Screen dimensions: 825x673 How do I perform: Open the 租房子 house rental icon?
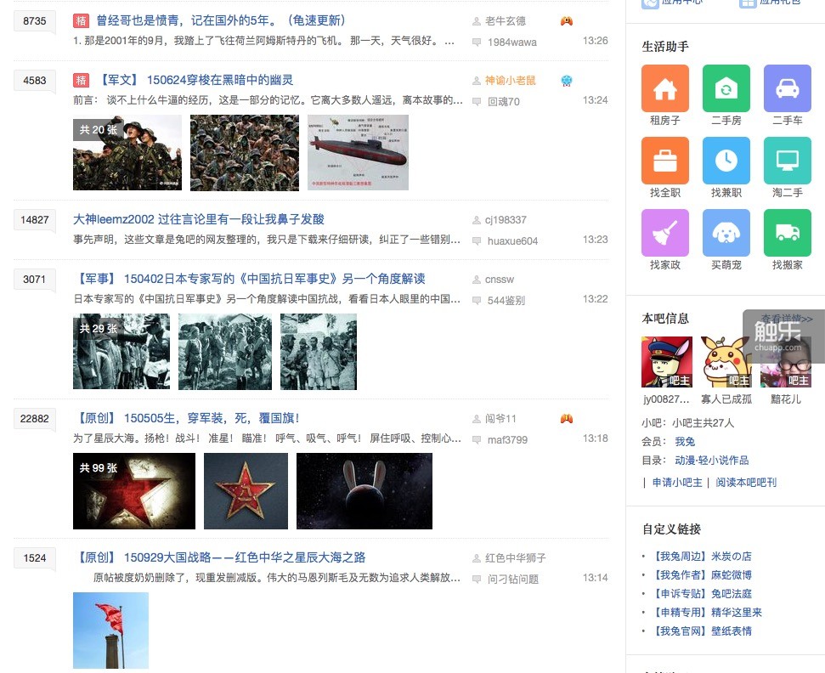[665, 88]
